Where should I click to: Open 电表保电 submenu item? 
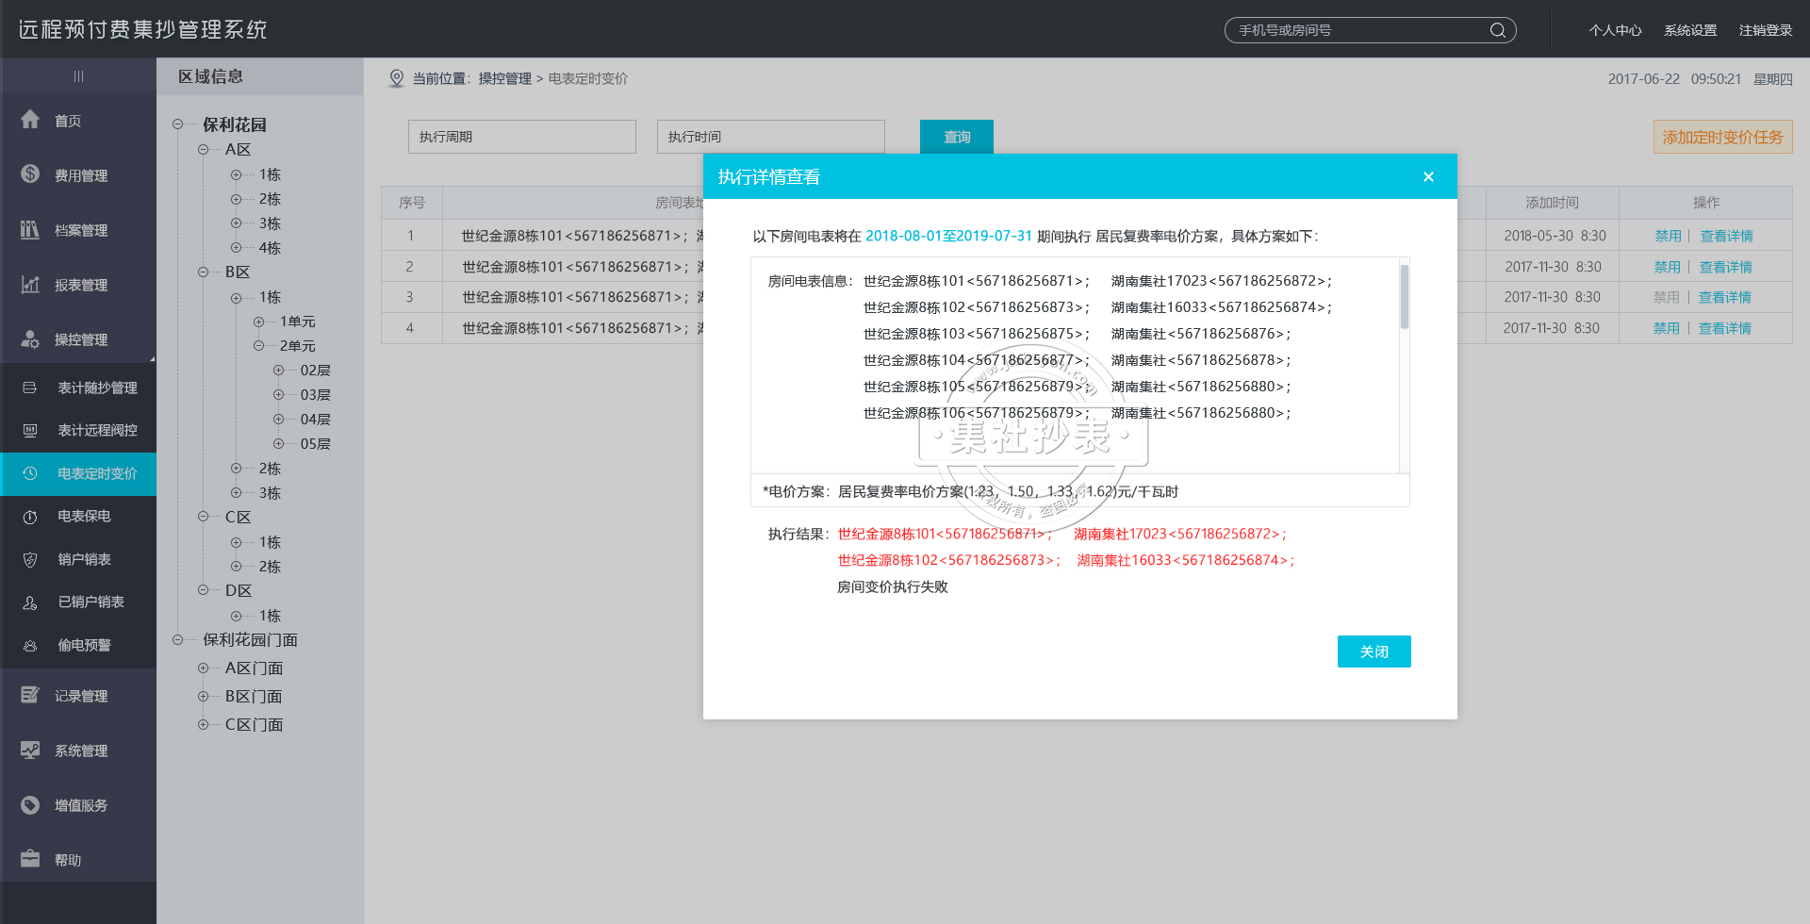[x=84, y=516]
